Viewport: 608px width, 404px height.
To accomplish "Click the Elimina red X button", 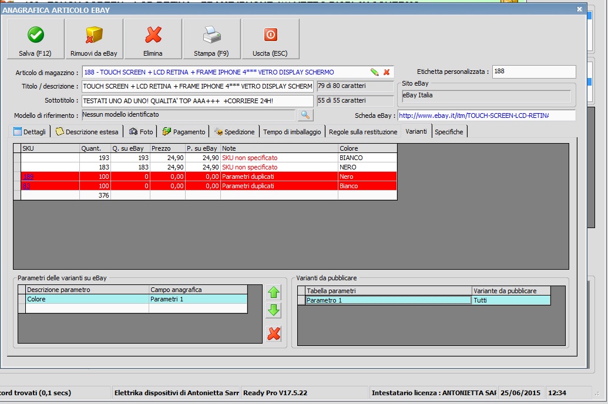I will tap(153, 39).
